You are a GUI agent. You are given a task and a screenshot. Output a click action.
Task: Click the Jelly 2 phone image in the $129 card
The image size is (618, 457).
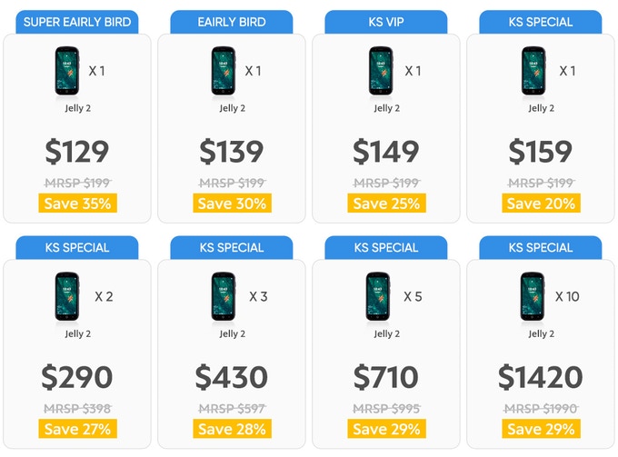[x=65, y=71]
